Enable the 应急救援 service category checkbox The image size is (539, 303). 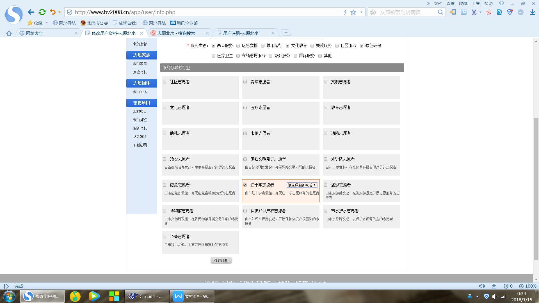pyautogui.click(x=238, y=46)
